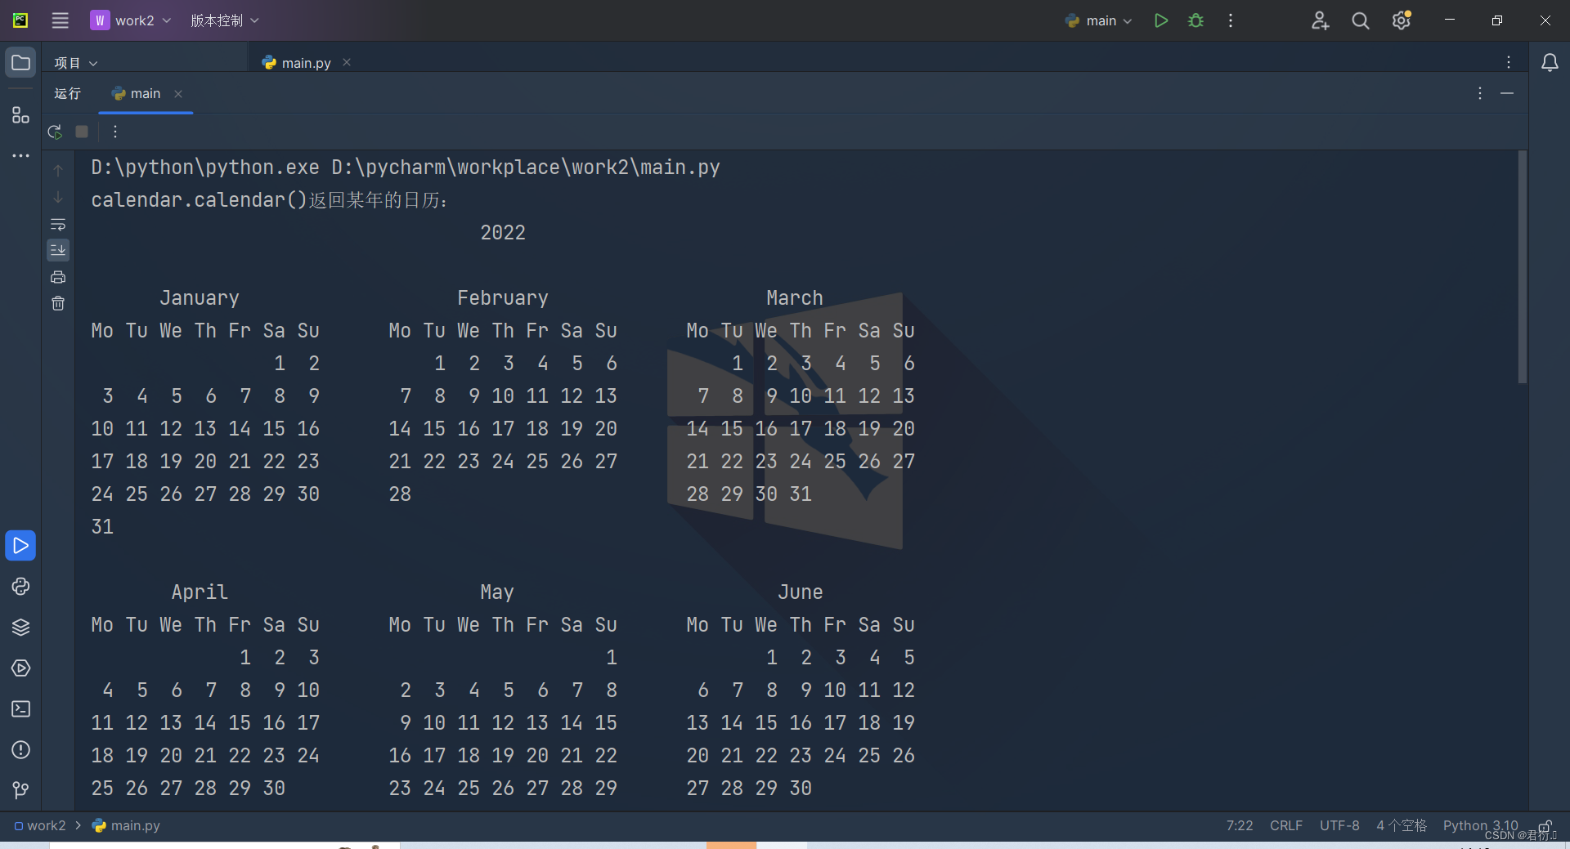
Task: Open the Python Packages layers icon
Action: click(x=20, y=627)
